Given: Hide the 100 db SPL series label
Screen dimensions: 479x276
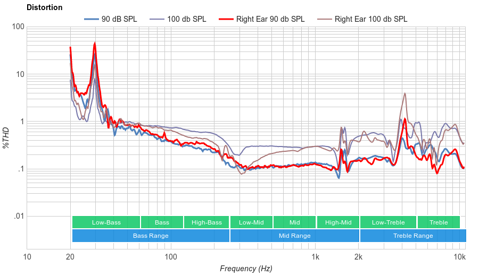Looking at the screenshot, I should tap(186, 19).
